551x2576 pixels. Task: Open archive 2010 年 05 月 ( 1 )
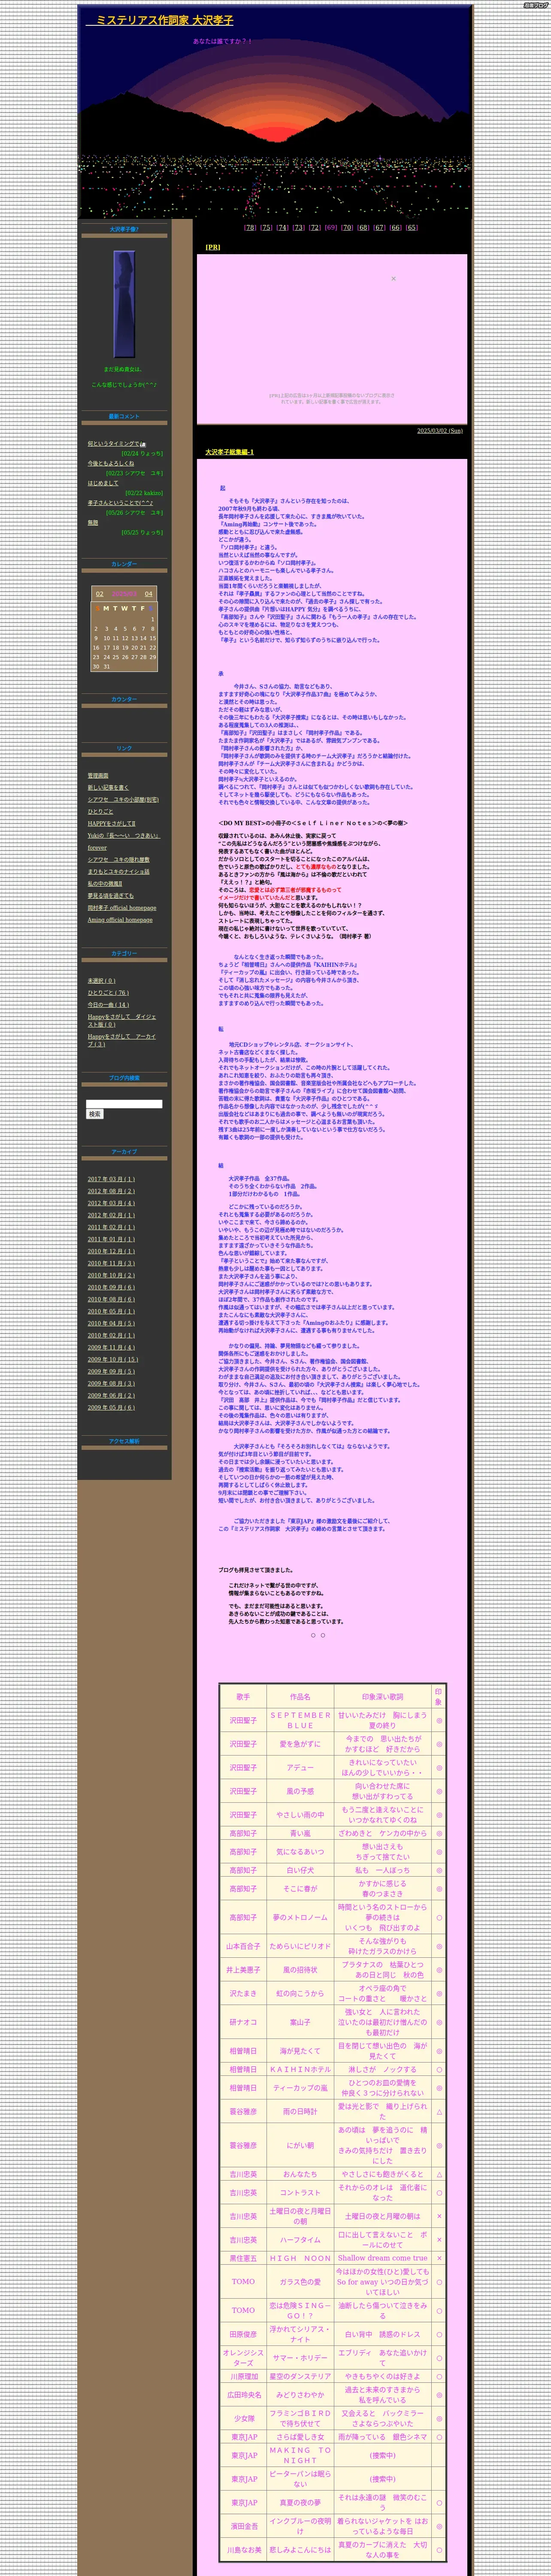tap(111, 1311)
